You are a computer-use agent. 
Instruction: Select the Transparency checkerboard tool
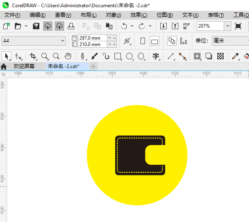click(x=220, y=56)
